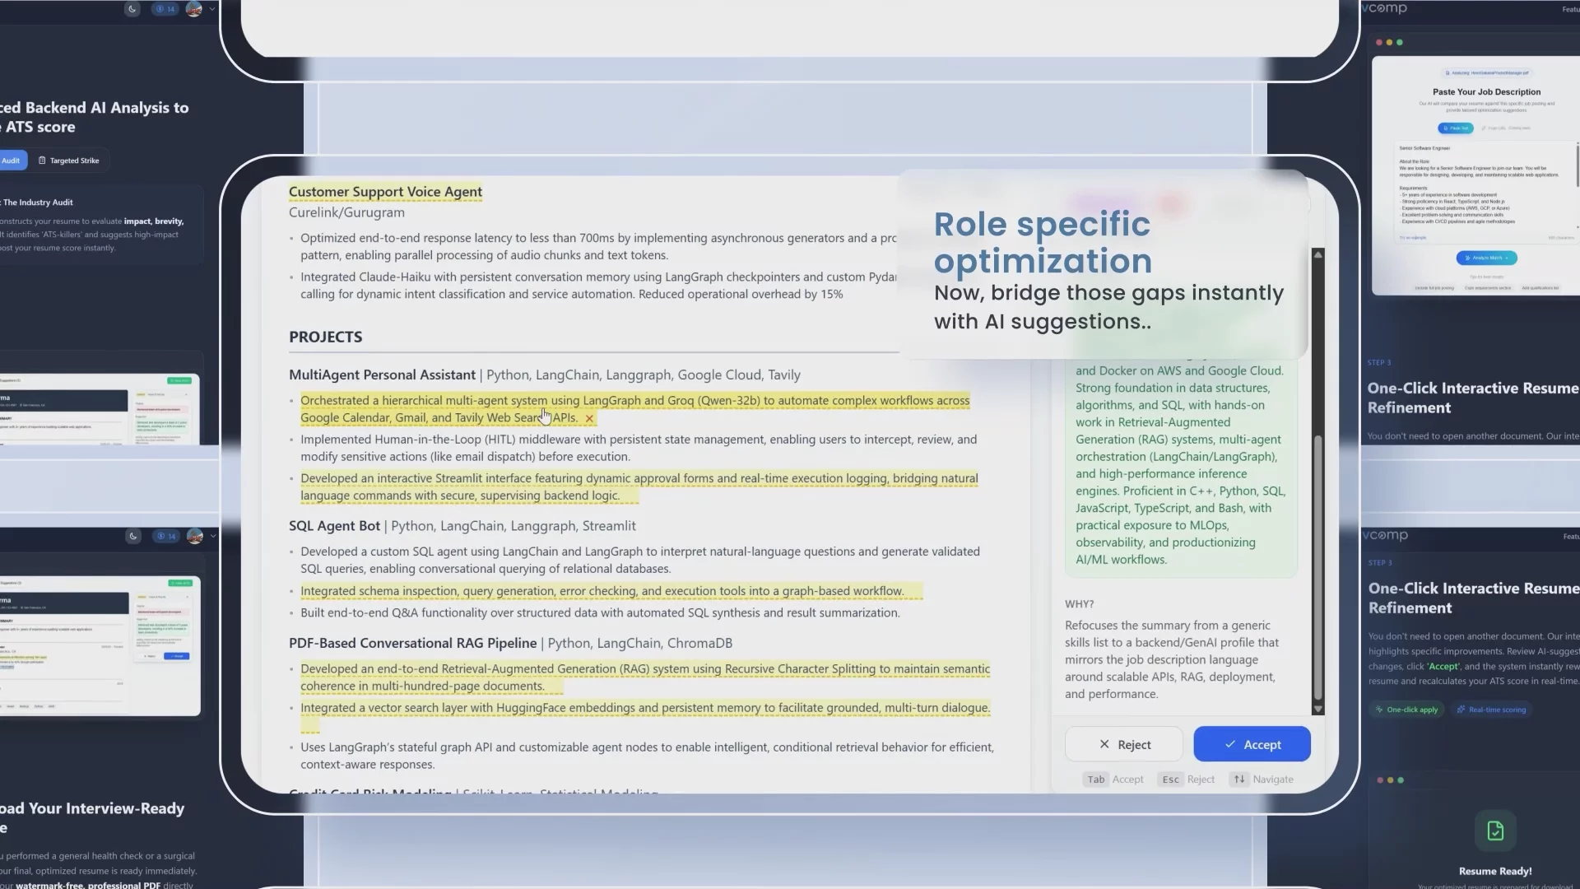1580x889 pixels.
Task: Open user avatar in top-left panel
Action: click(194, 9)
